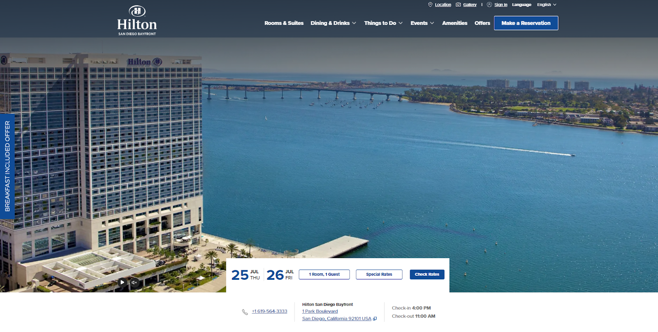Click the Hilton San Diego Bayfront logo
Screen dimensions: 658x332
137,21
